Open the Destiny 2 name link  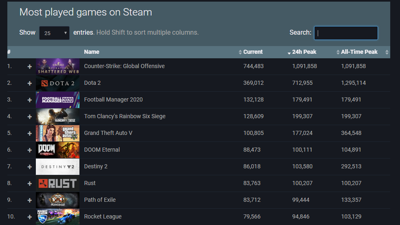pos(96,167)
